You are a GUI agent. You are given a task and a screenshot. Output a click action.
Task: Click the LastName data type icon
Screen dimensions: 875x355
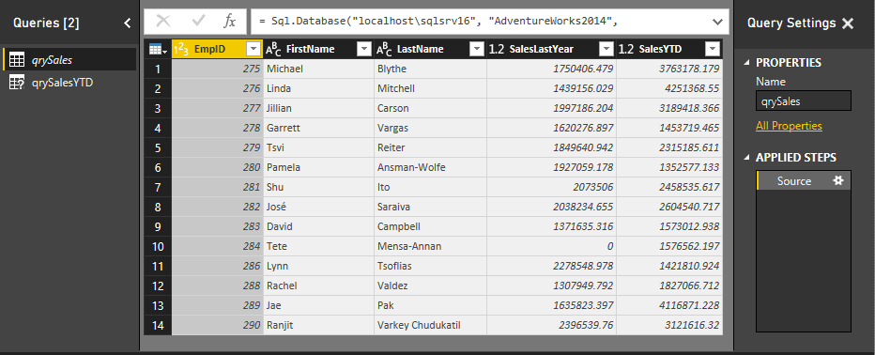tap(385, 49)
